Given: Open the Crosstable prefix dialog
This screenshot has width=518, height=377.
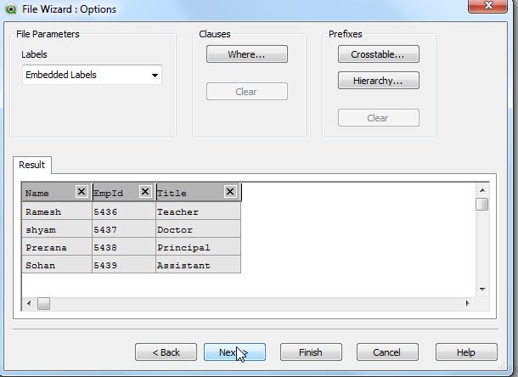Looking at the screenshot, I should point(378,54).
